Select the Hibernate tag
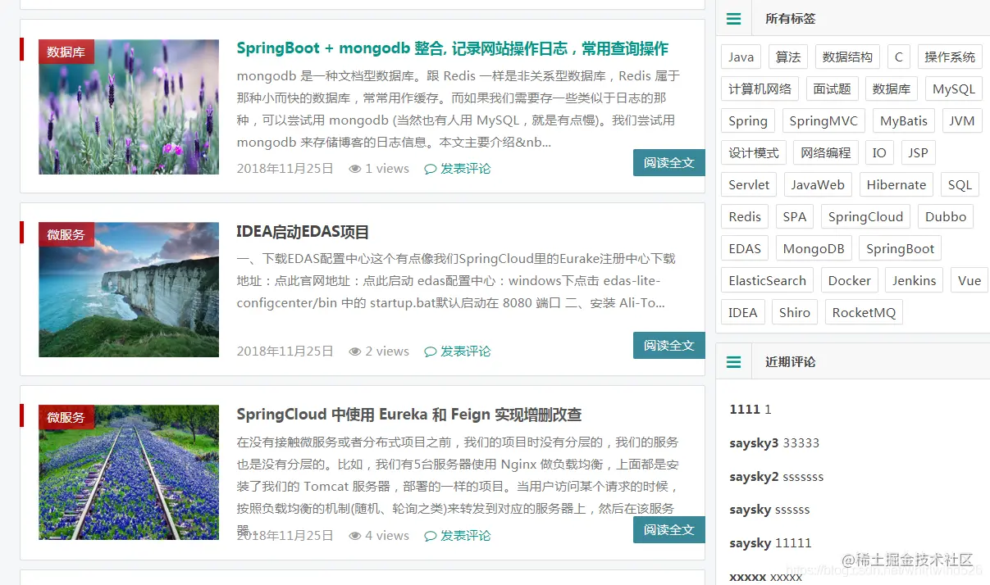 click(x=896, y=184)
